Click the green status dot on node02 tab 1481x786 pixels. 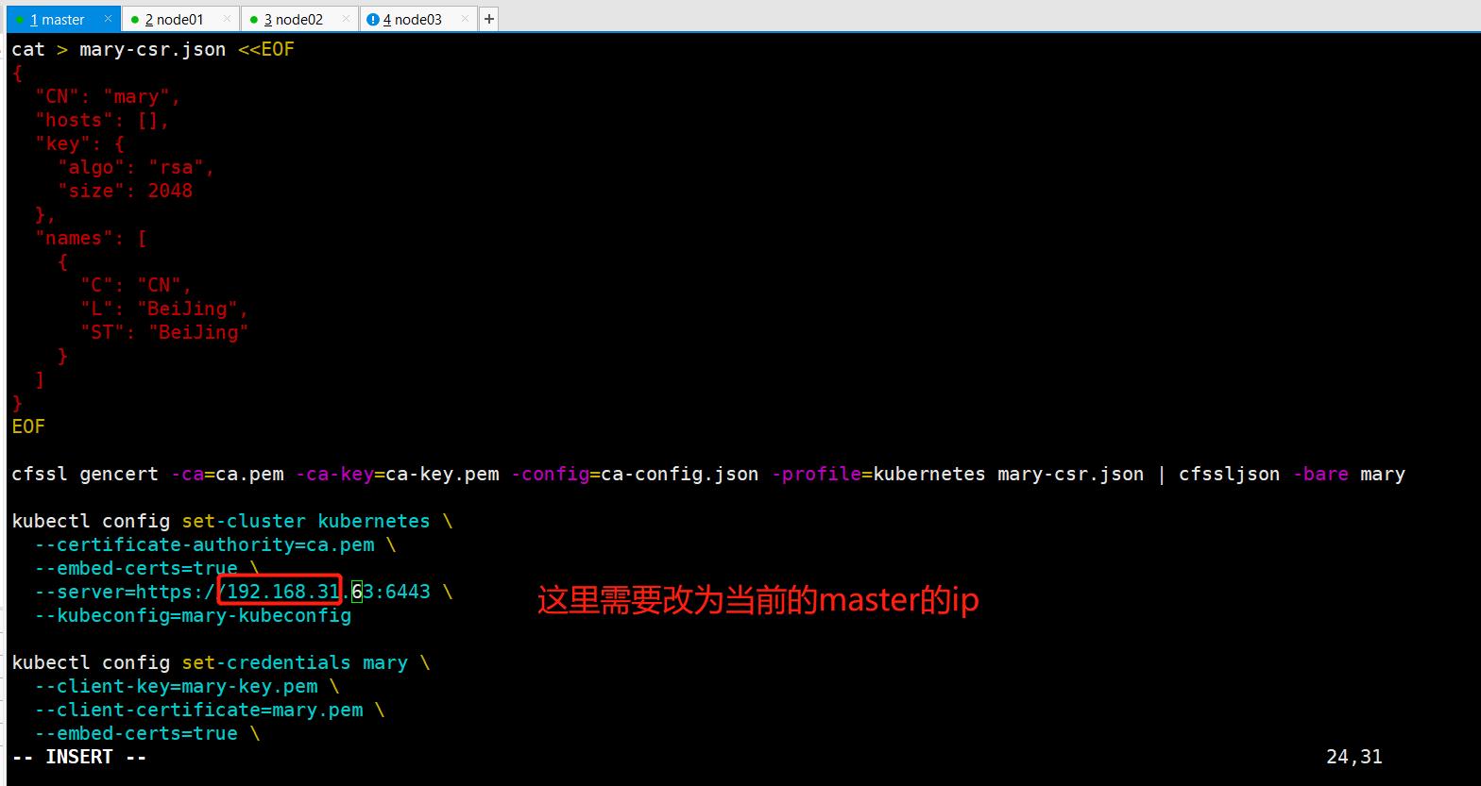254,20
